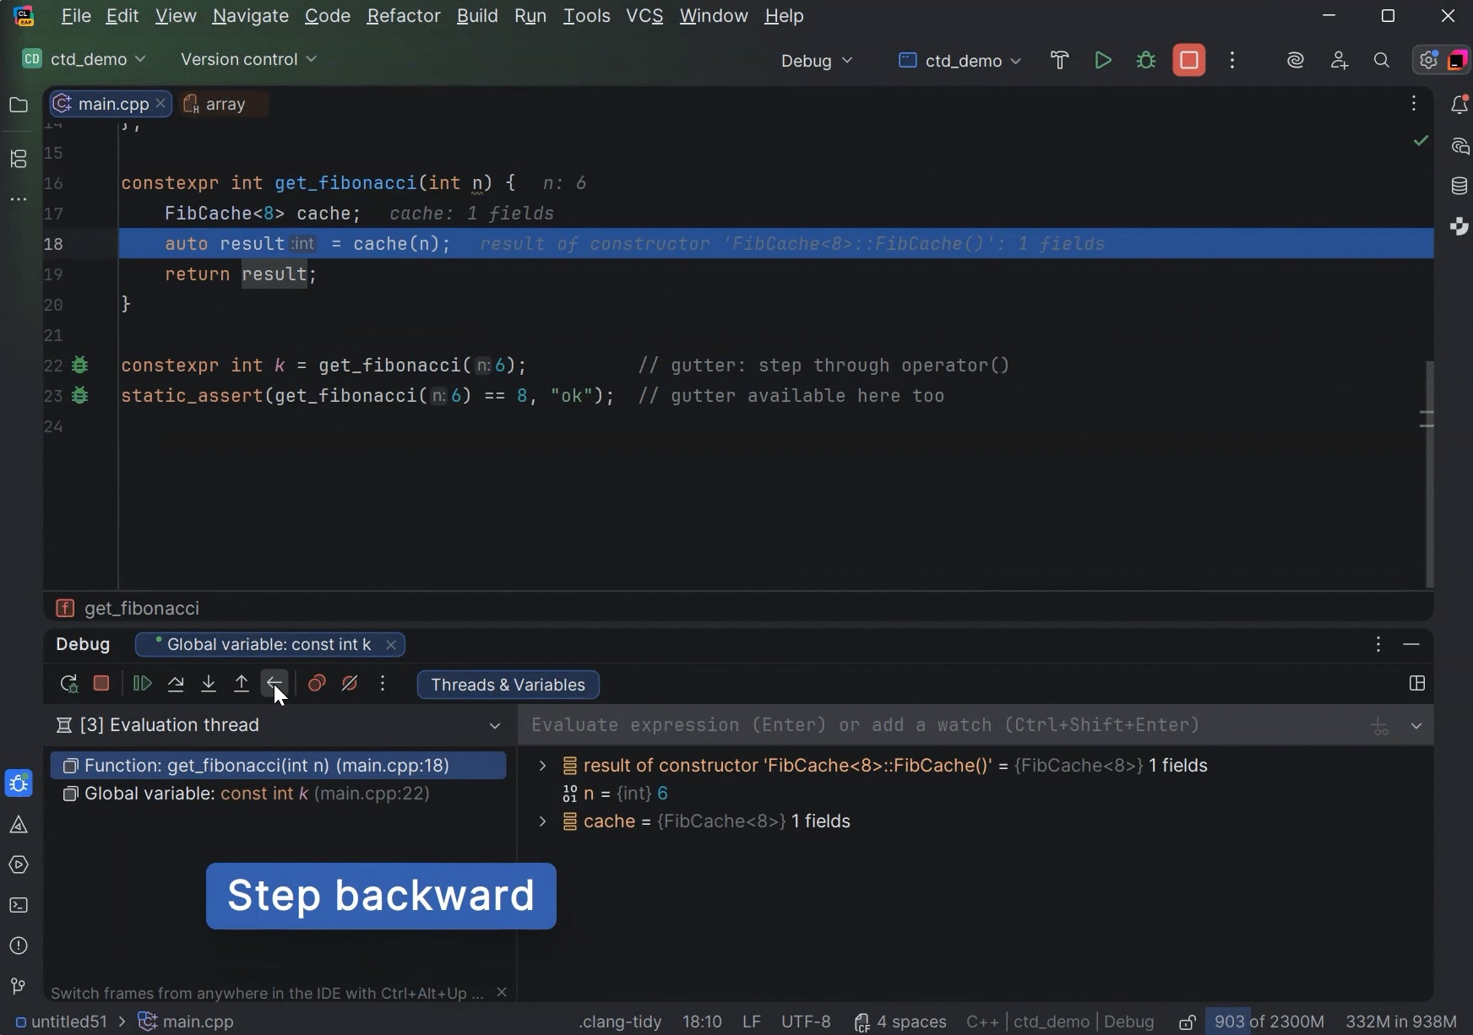Open View Breakpoints icon

point(317,684)
